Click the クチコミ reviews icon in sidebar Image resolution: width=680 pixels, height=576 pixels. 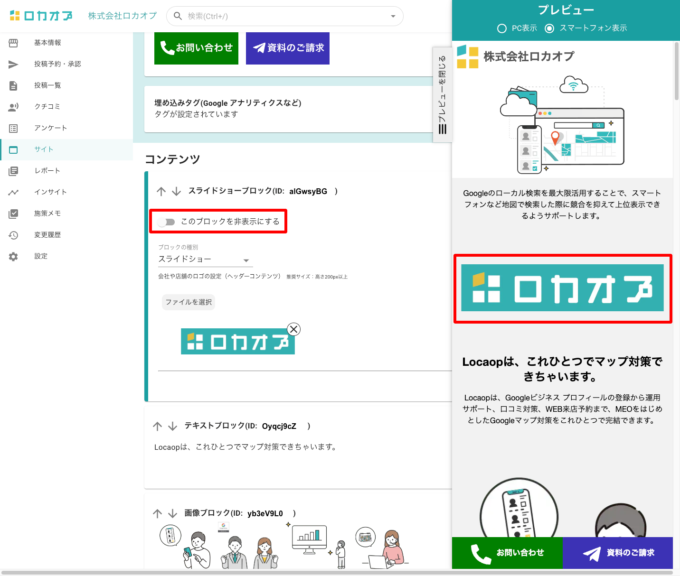tap(13, 107)
